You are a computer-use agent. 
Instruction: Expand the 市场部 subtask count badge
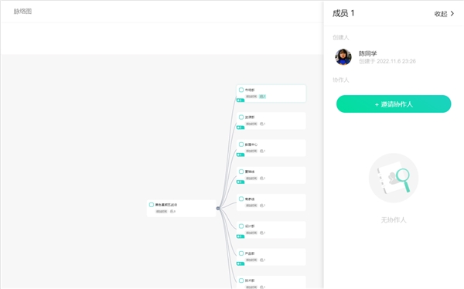(241, 100)
